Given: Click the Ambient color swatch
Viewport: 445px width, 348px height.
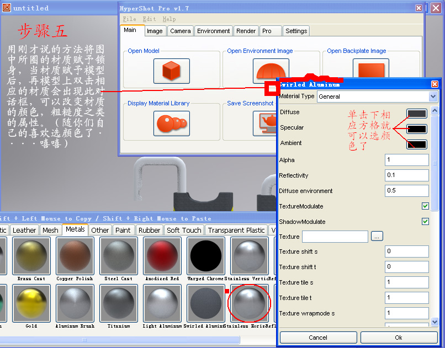Looking at the screenshot, I should coord(417,144).
